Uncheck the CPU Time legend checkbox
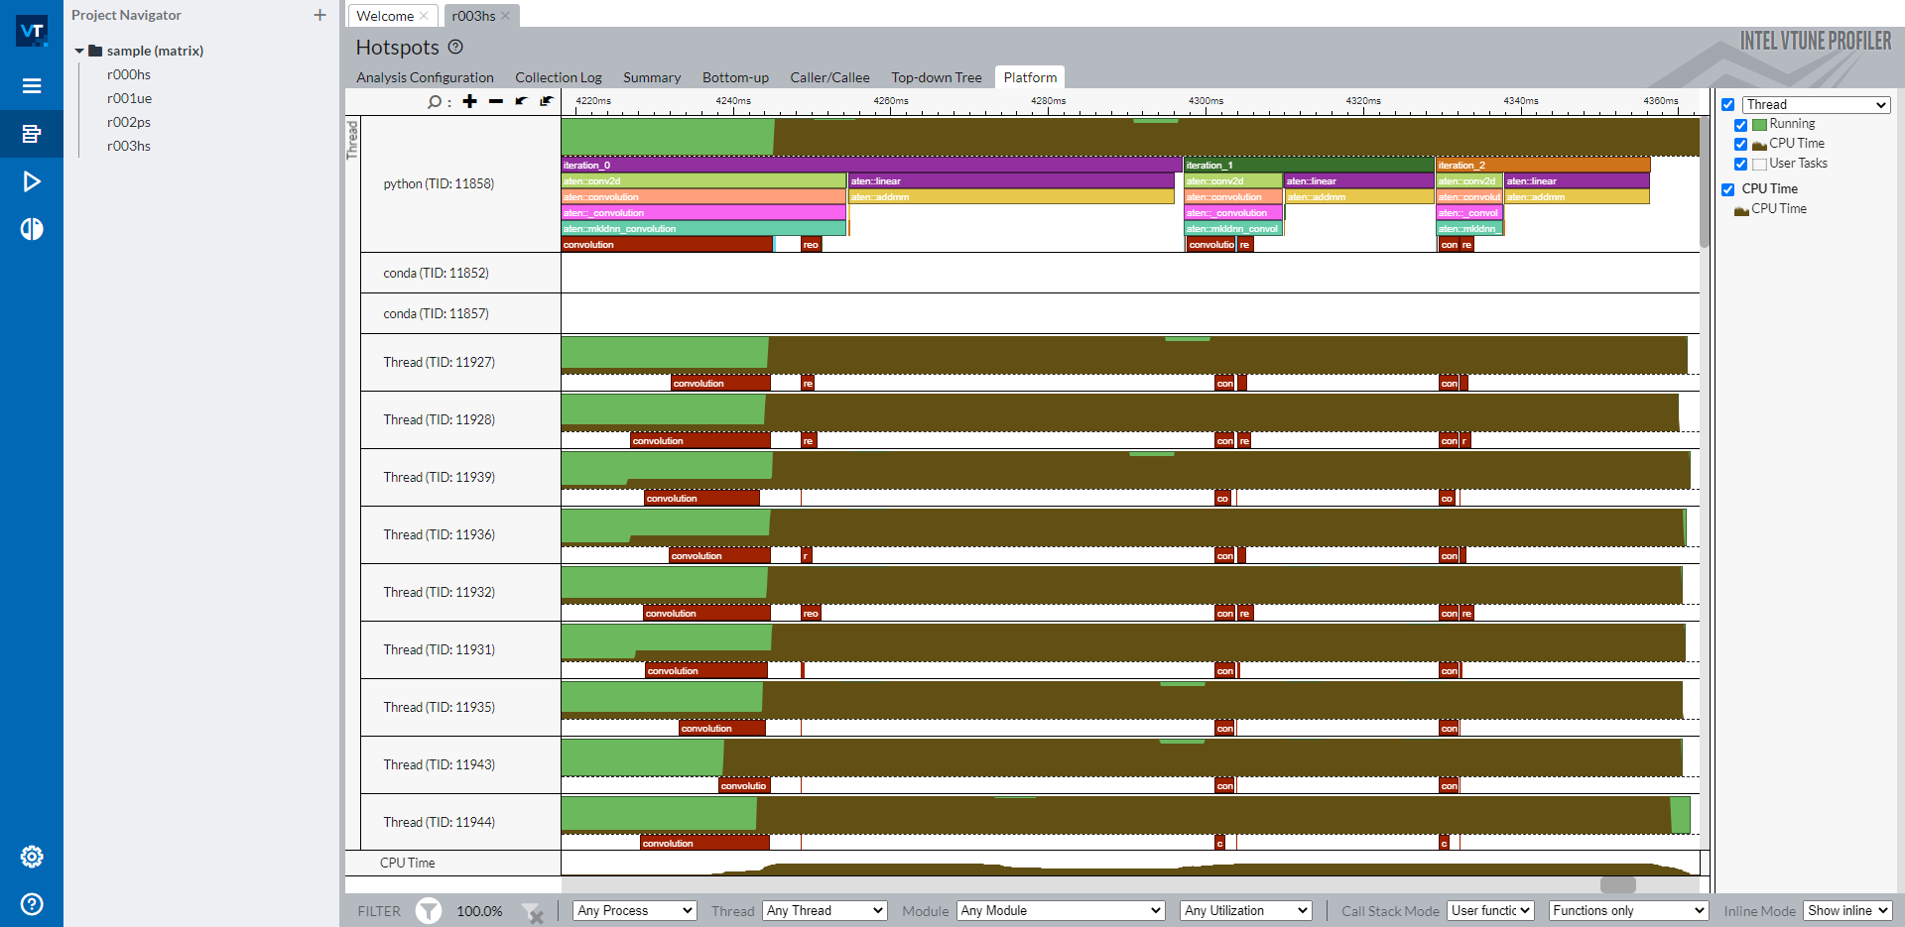This screenshot has height=927, width=1905. (1741, 144)
